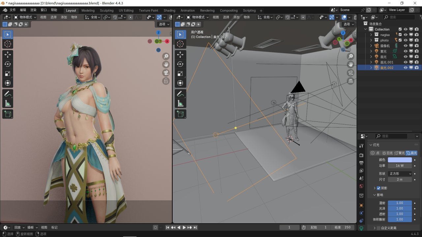Switch right viewport to orthographic/perspective grid icon

(351, 81)
